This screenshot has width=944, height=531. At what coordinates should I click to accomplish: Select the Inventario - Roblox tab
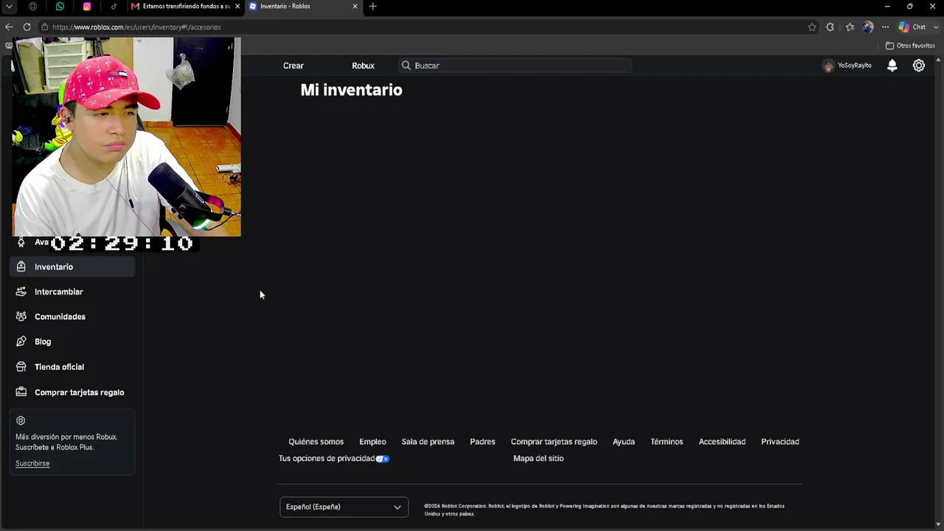pyautogui.click(x=303, y=7)
